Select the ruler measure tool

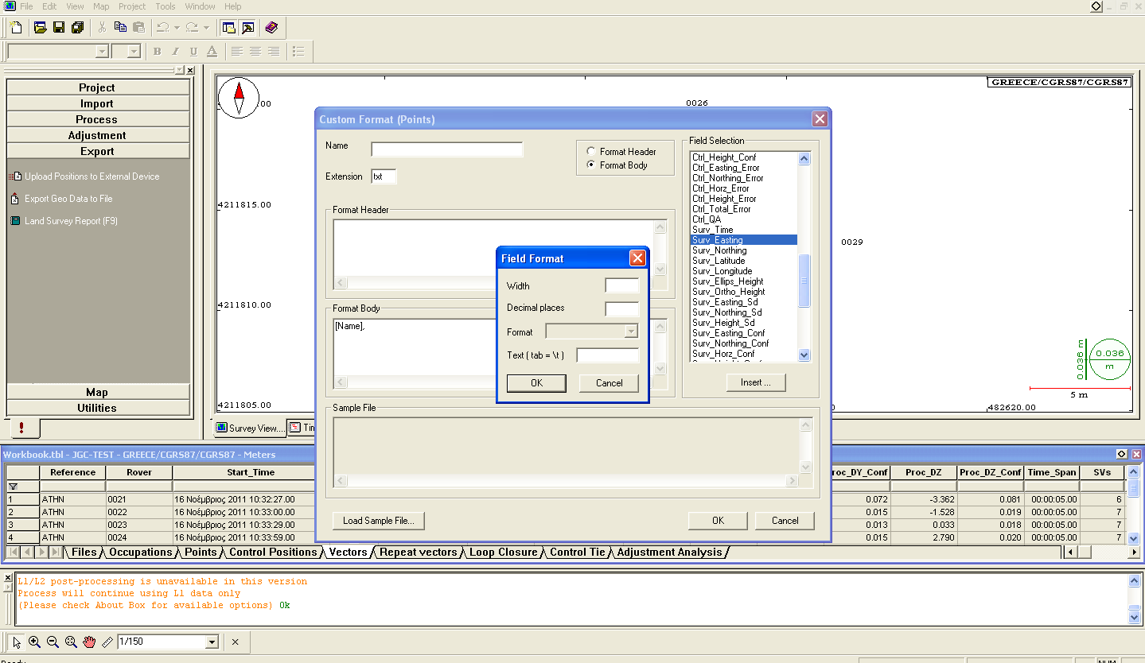107,642
